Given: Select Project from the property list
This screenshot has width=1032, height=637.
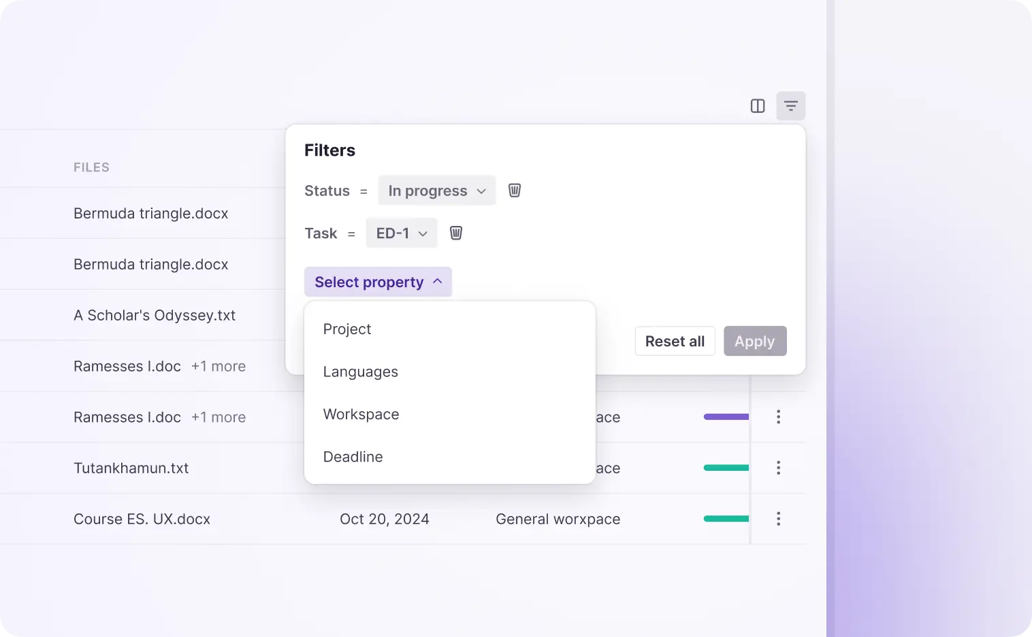Looking at the screenshot, I should pos(346,329).
